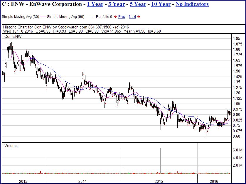Click the blue 90-day moving average legend line
This screenshot has width=246, height=184.
(x=89, y=17)
